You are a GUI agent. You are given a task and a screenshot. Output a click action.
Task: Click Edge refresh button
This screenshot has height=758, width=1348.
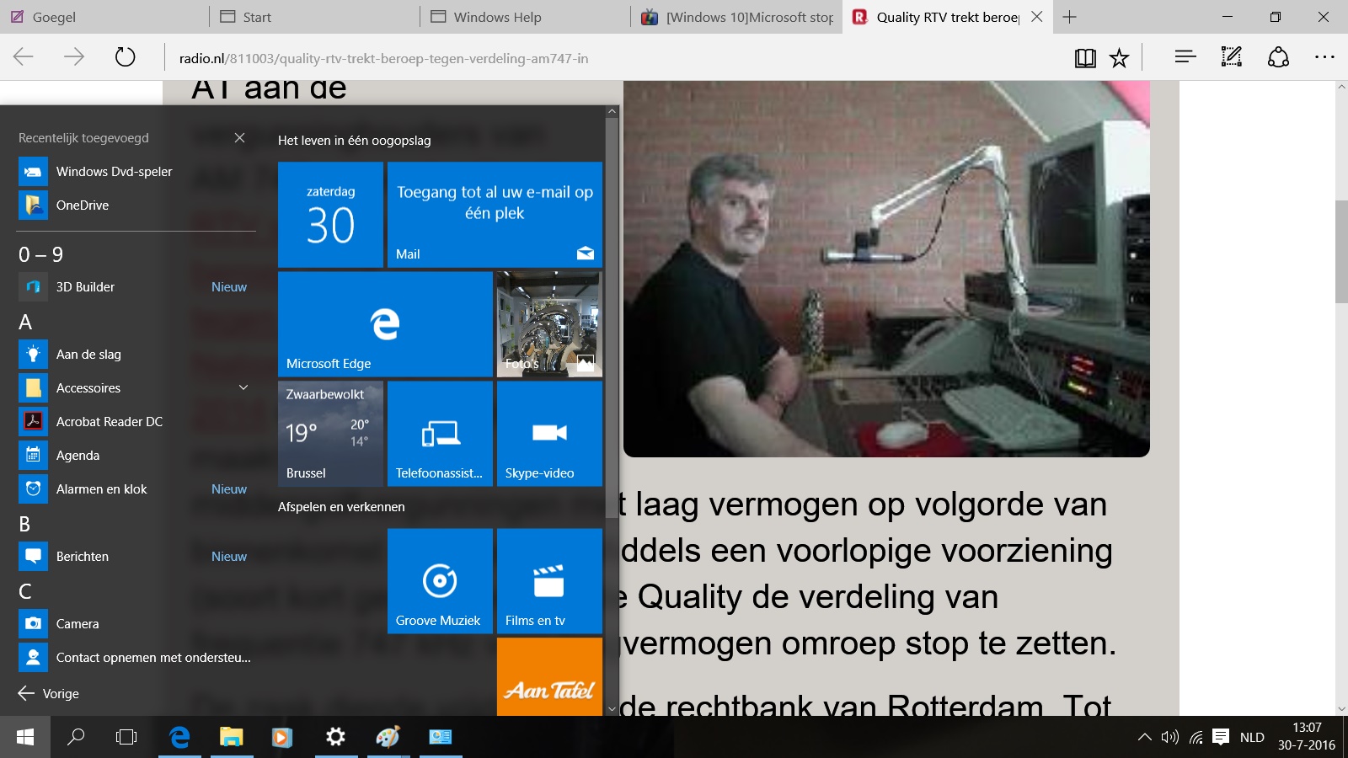click(125, 57)
